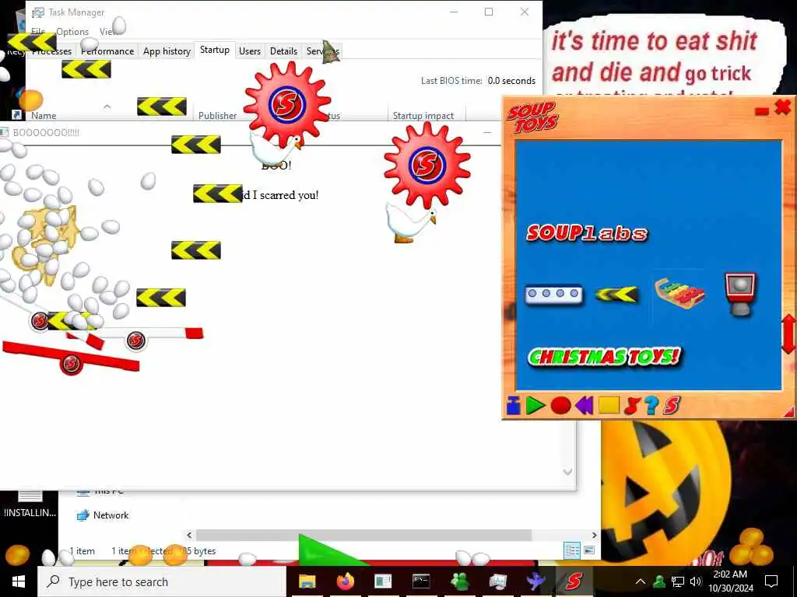Open the Details tab
Image resolution: width=797 pixels, height=597 pixels.
click(x=283, y=51)
